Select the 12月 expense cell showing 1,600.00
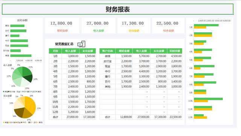The image size is (241, 136). coord(87,112)
